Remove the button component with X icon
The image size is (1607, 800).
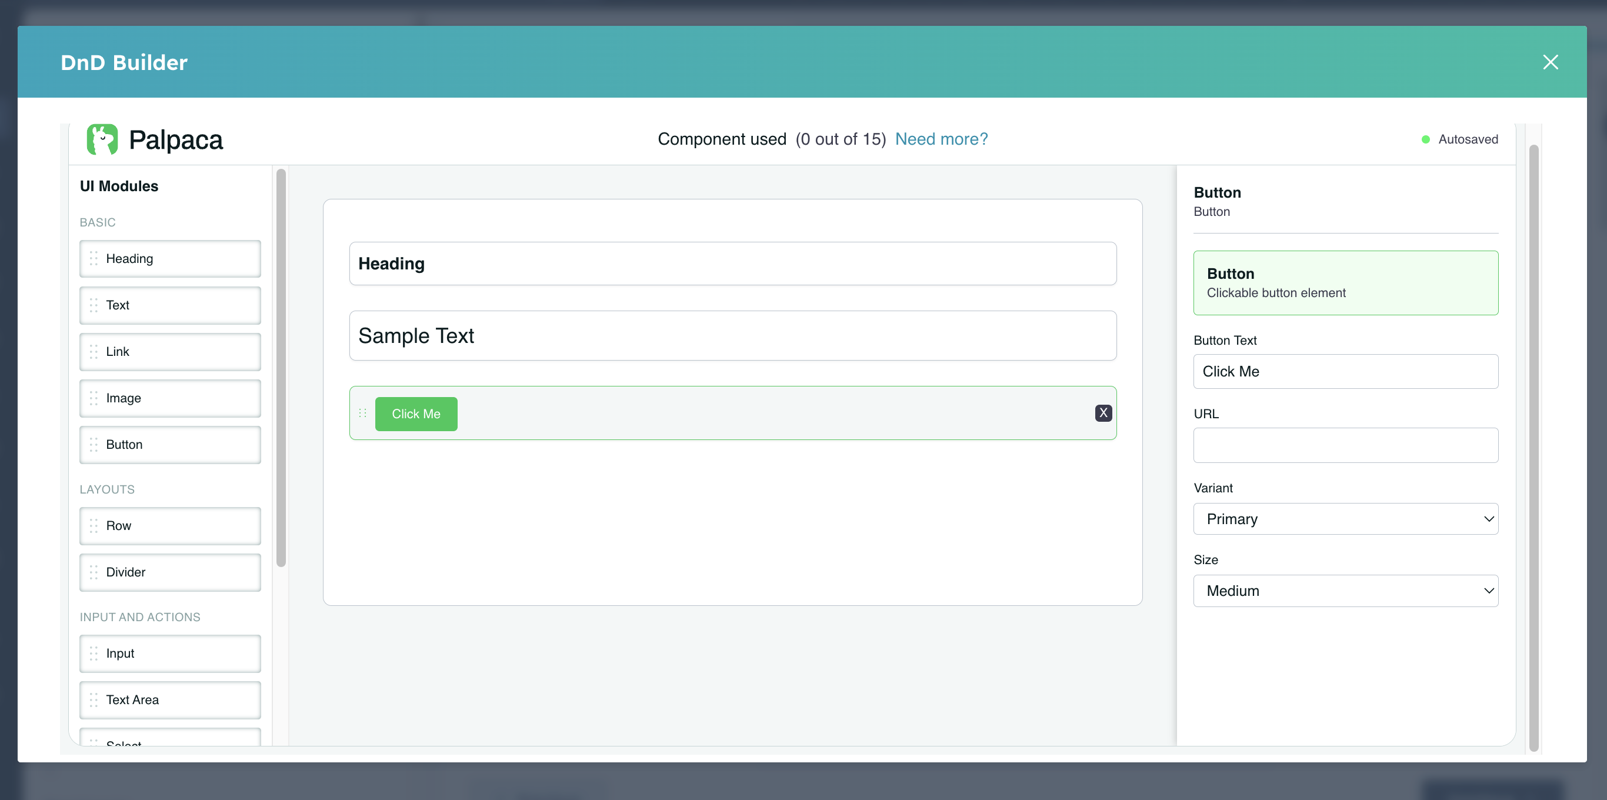(x=1103, y=412)
